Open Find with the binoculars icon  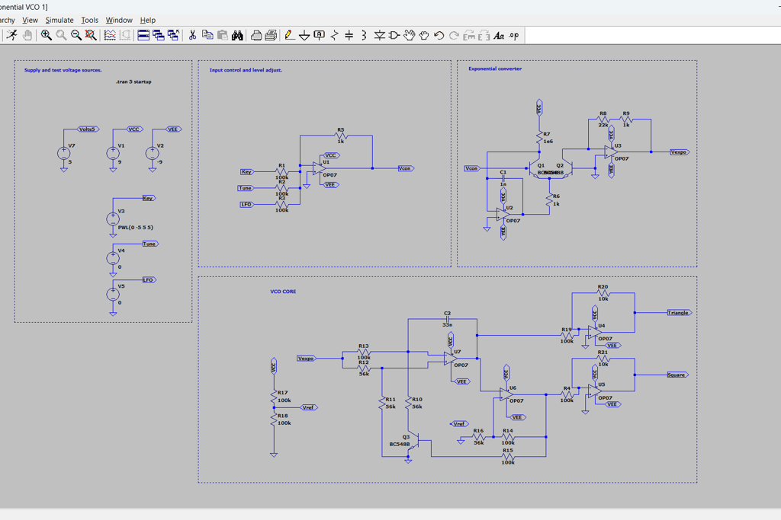(x=238, y=35)
